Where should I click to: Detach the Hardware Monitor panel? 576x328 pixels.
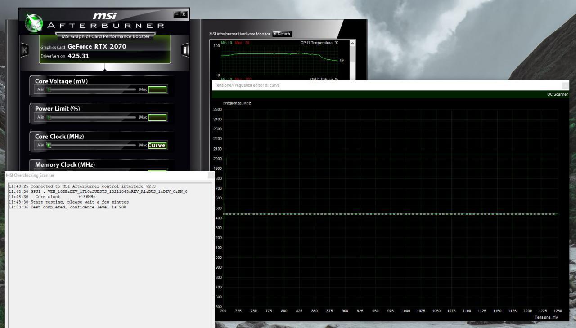(283, 34)
